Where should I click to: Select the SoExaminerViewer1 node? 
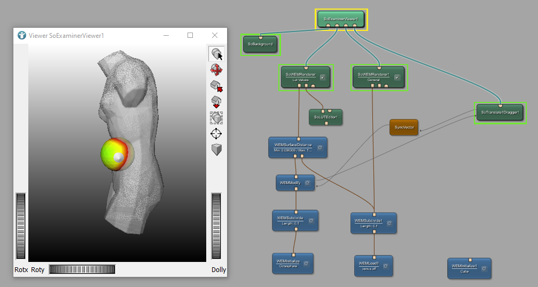pos(341,19)
